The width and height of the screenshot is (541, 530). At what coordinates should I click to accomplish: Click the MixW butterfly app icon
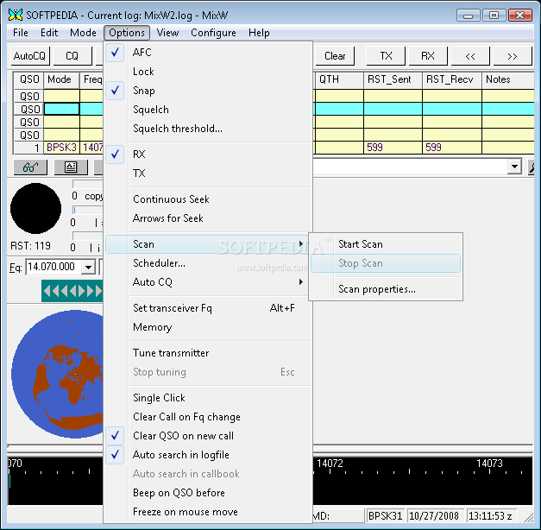[x=16, y=15]
